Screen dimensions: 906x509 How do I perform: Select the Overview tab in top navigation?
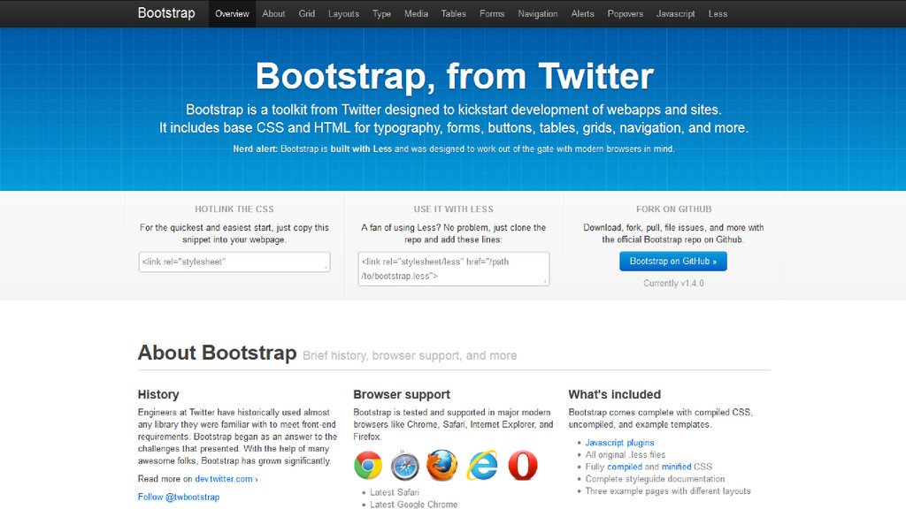tap(233, 14)
